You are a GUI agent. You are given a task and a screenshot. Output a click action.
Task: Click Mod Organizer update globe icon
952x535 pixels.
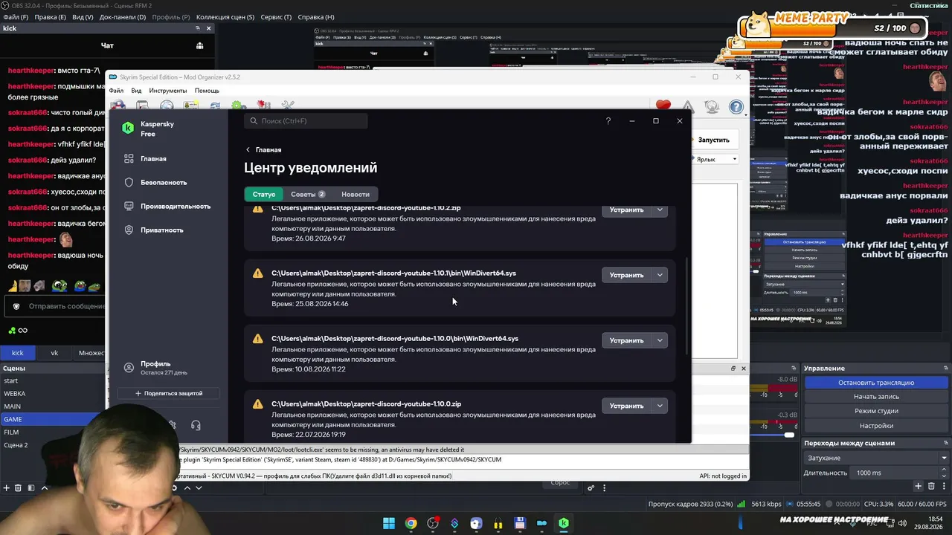click(712, 107)
